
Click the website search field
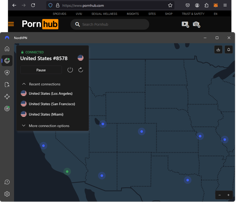110,24
